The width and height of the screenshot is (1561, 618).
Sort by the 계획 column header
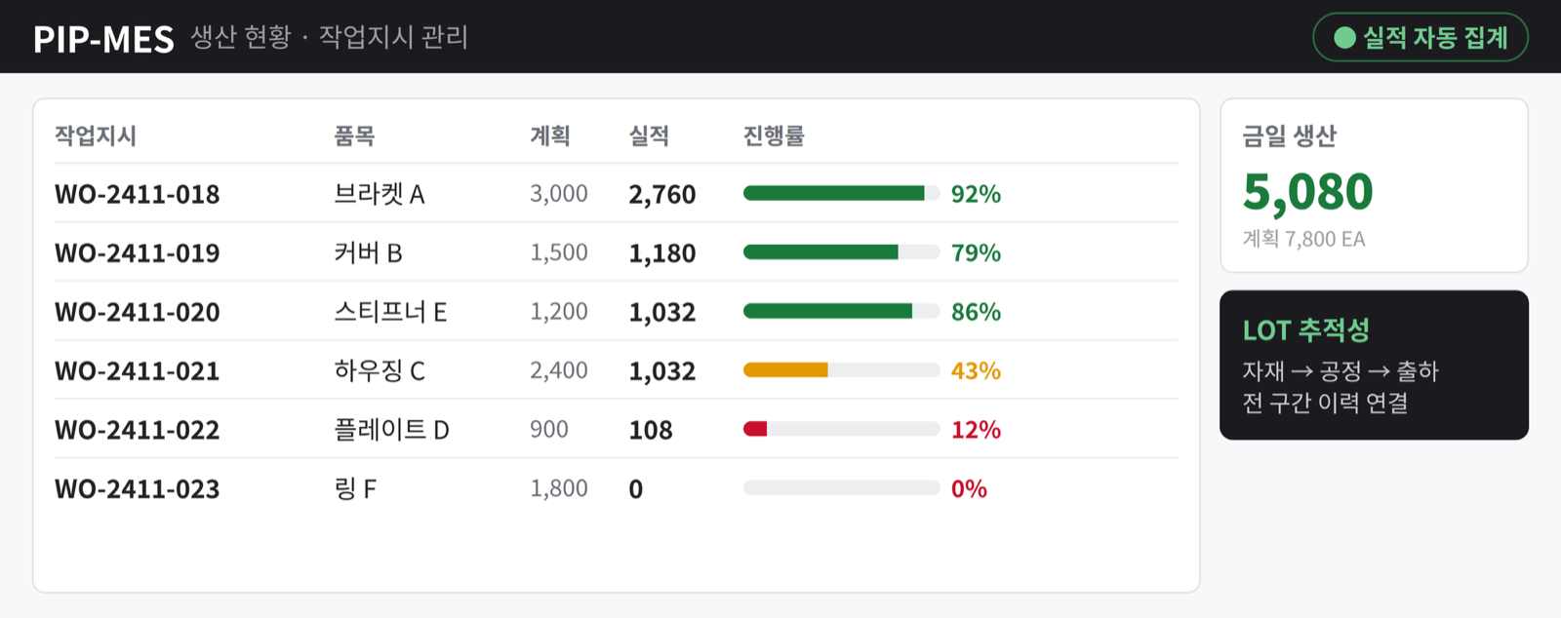coord(550,135)
